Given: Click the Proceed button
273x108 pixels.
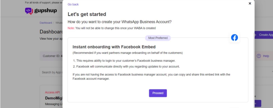Looking at the screenshot, I should (158, 93).
